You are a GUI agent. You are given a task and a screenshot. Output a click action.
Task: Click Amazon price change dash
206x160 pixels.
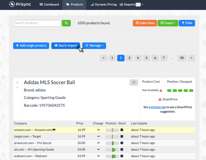tap(98, 130)
